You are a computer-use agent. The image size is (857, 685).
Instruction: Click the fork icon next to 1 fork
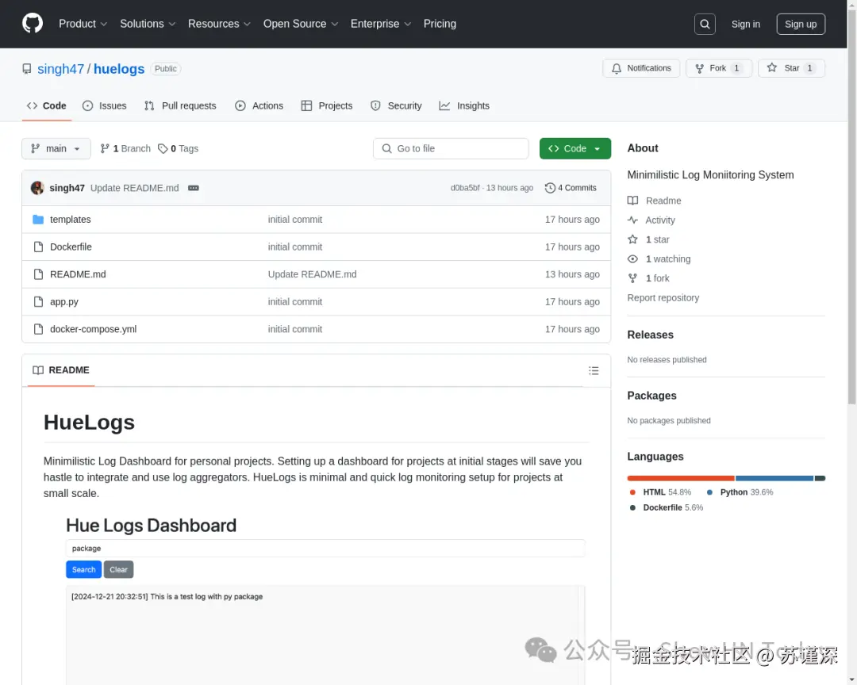tap(632, 278)
